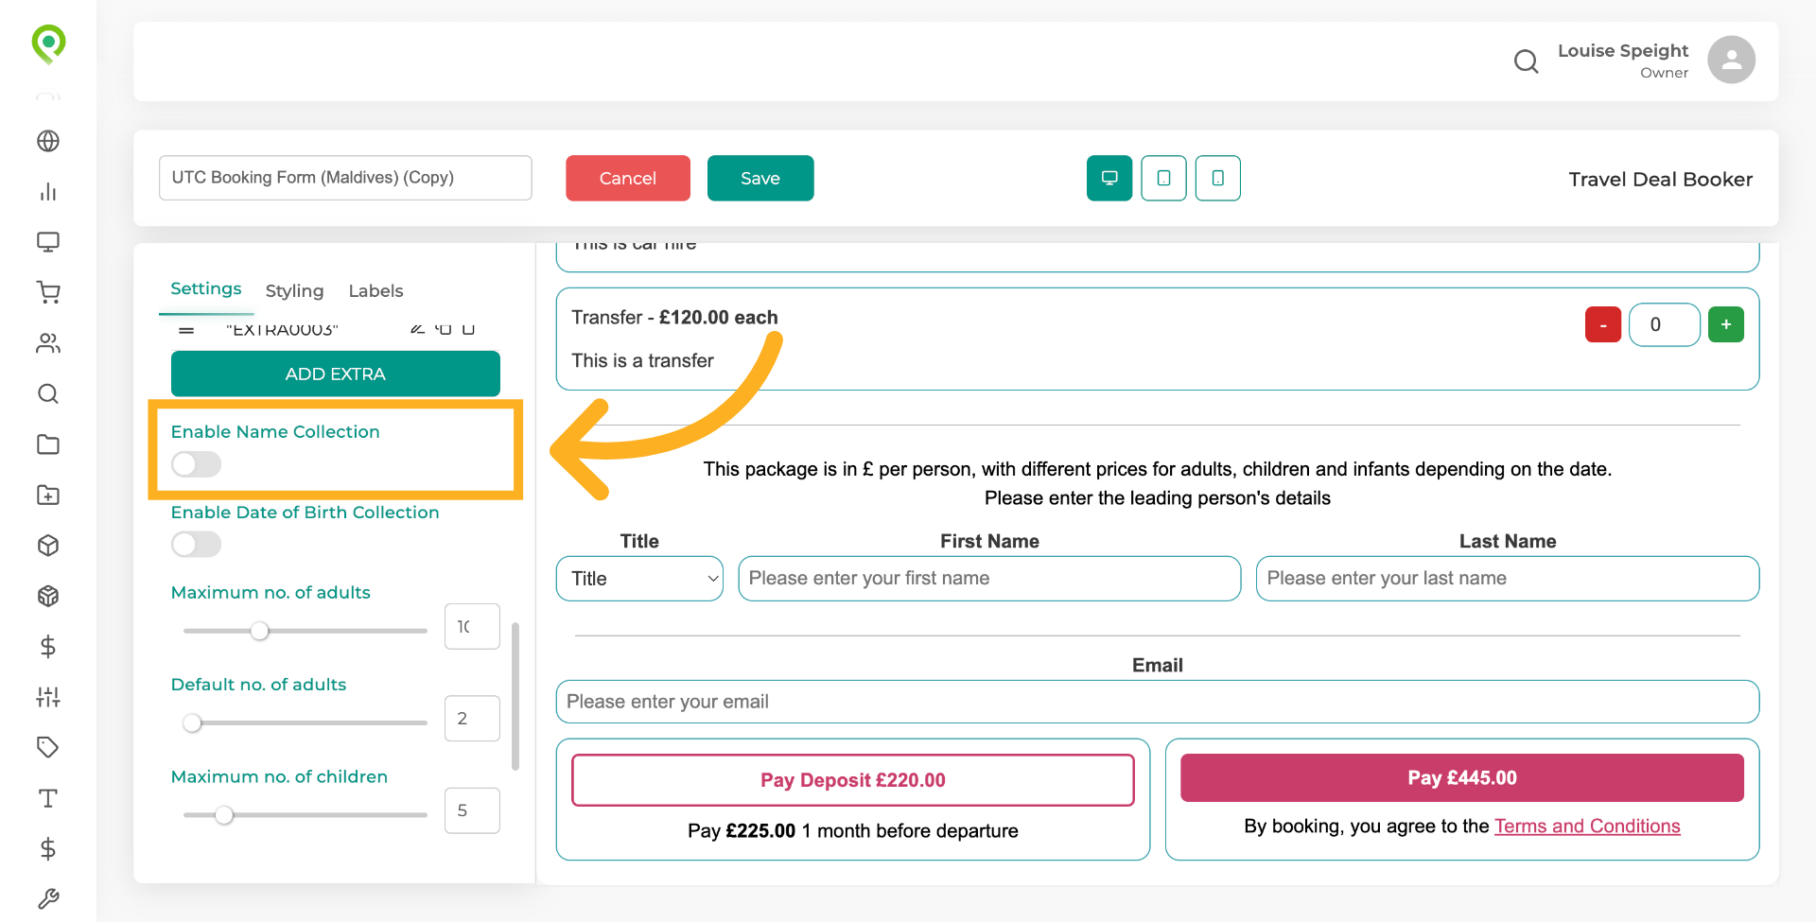Toggle Enable Name Collection switch
1816x922 pixels.
coord(196,464)
